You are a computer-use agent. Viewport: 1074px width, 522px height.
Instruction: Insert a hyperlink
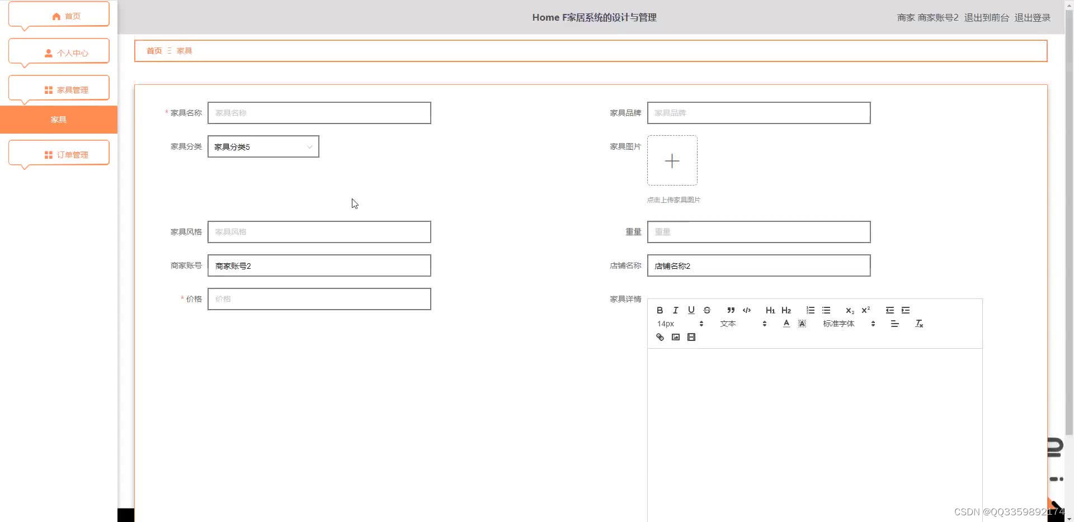coord(660,337)
